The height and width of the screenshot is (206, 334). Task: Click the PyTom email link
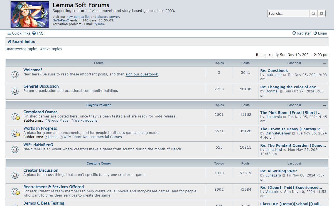[99, 24]
